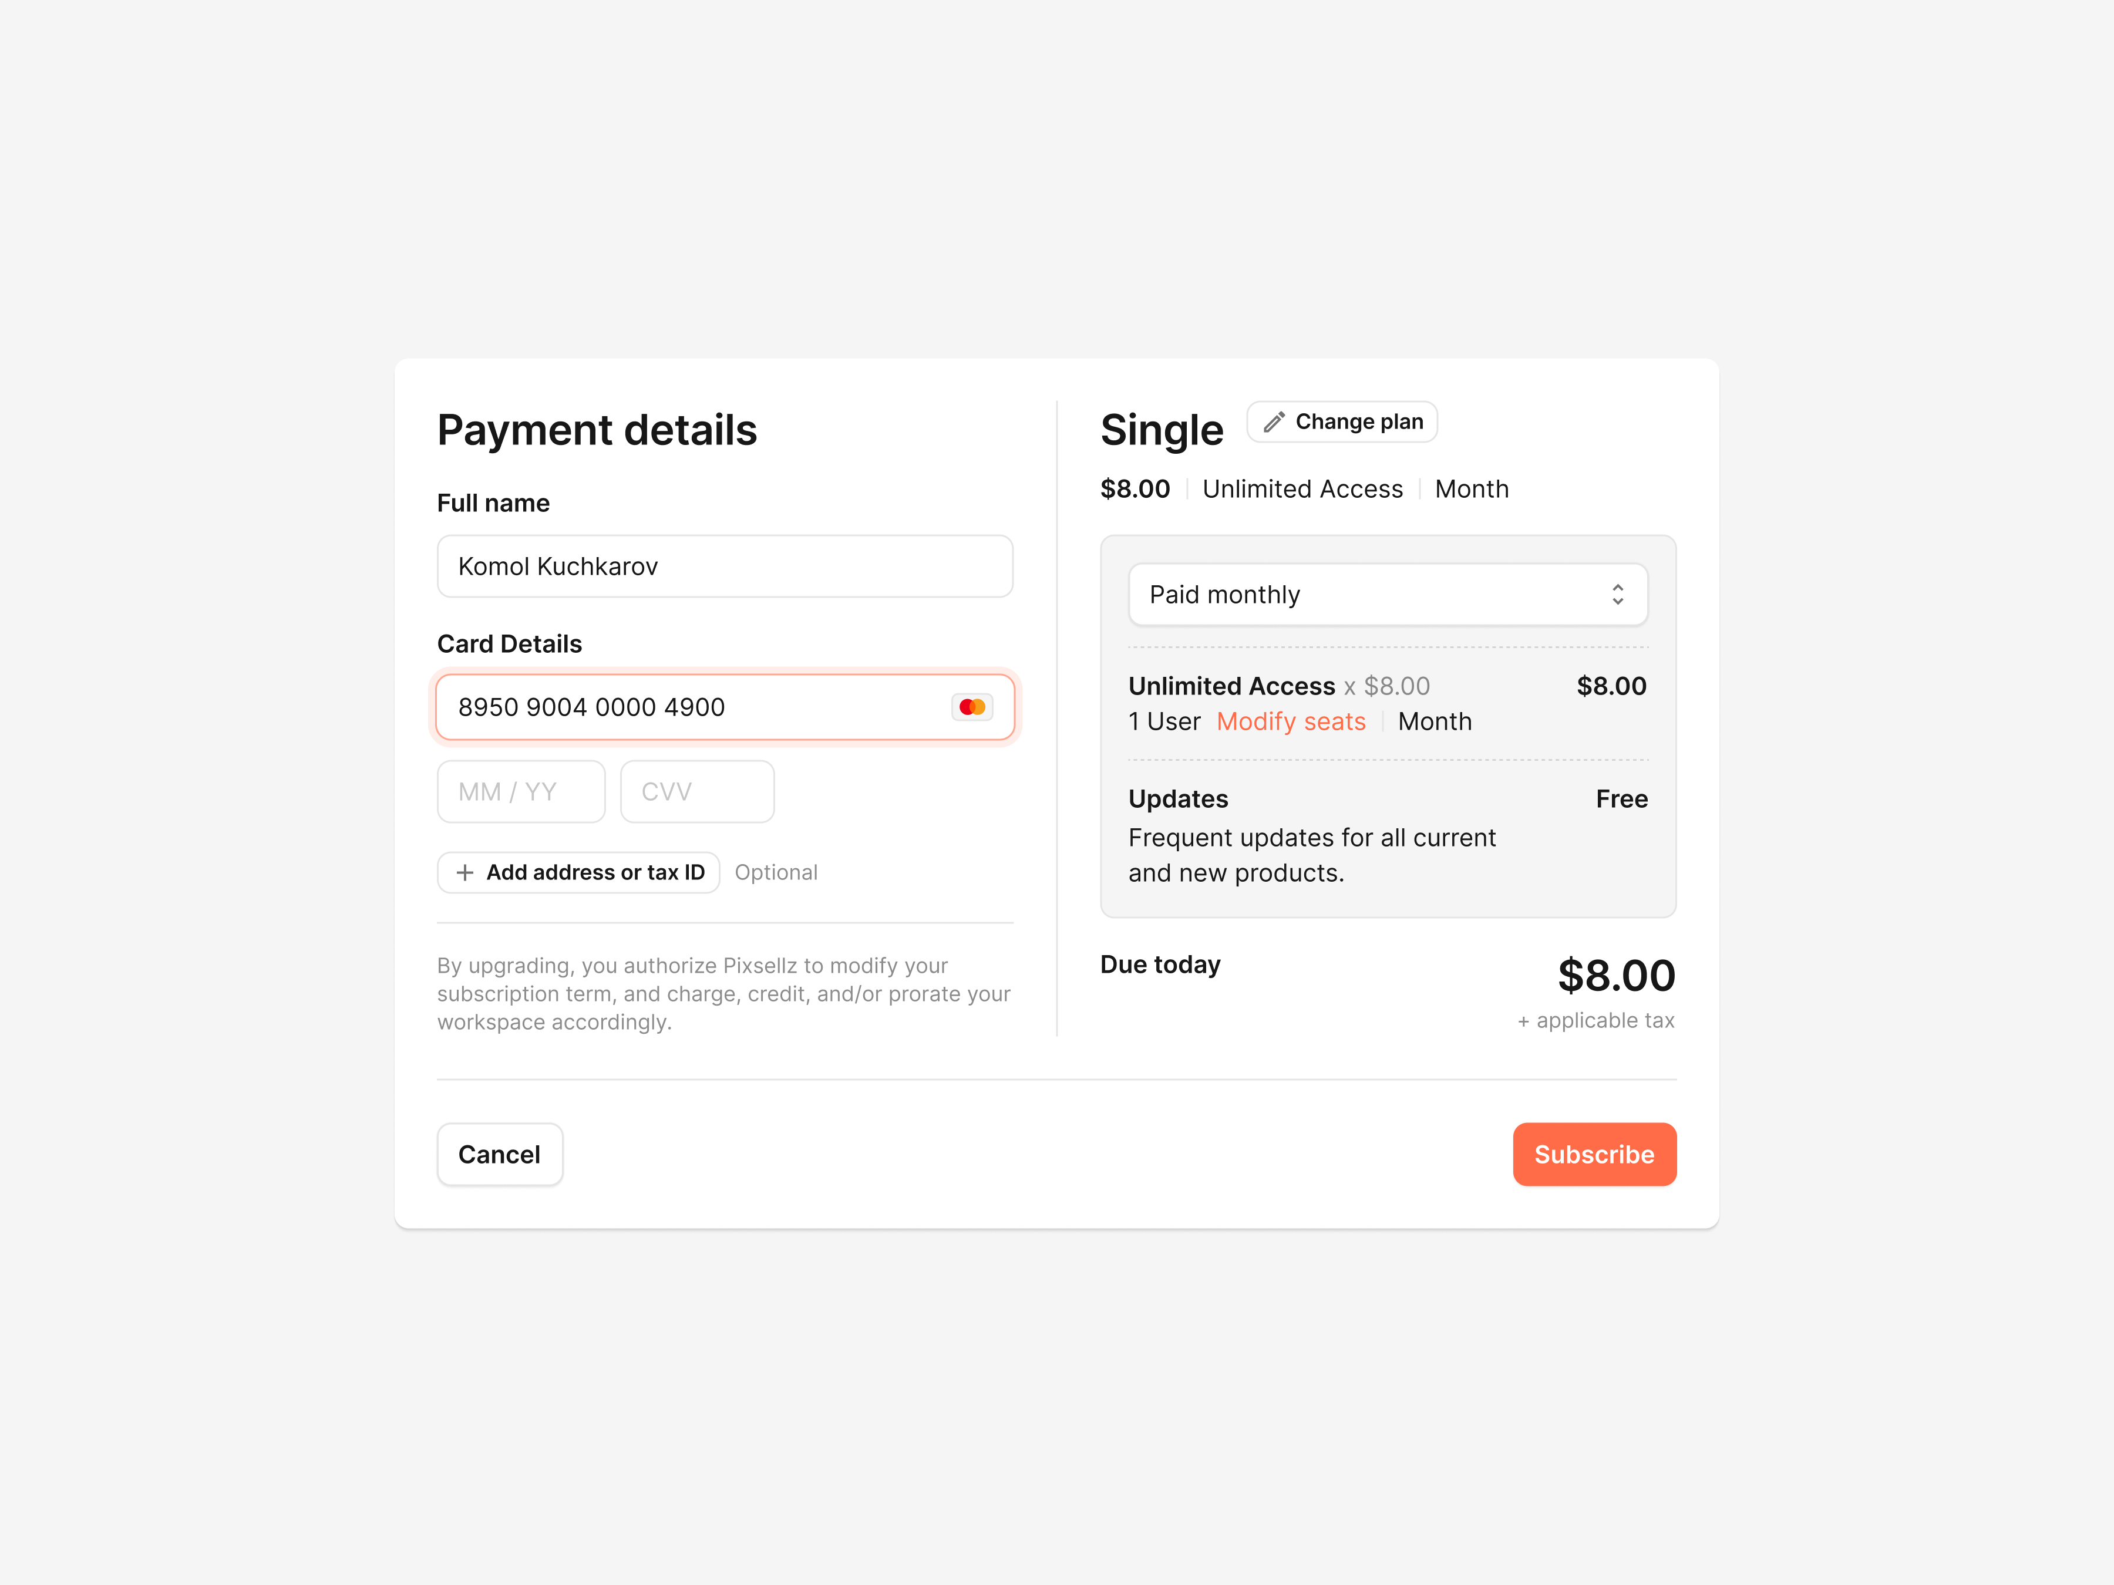This screenshot has width=2114, height=1585.
Task: Click the Optional label text
Action: (776, 872)
